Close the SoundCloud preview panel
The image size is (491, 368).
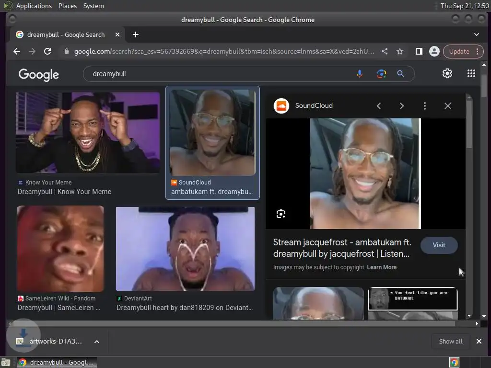448,106
